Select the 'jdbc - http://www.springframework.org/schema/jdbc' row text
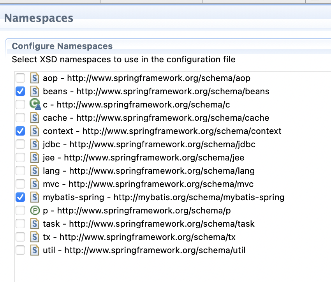The image size is (331, 282). click(149, 145)
